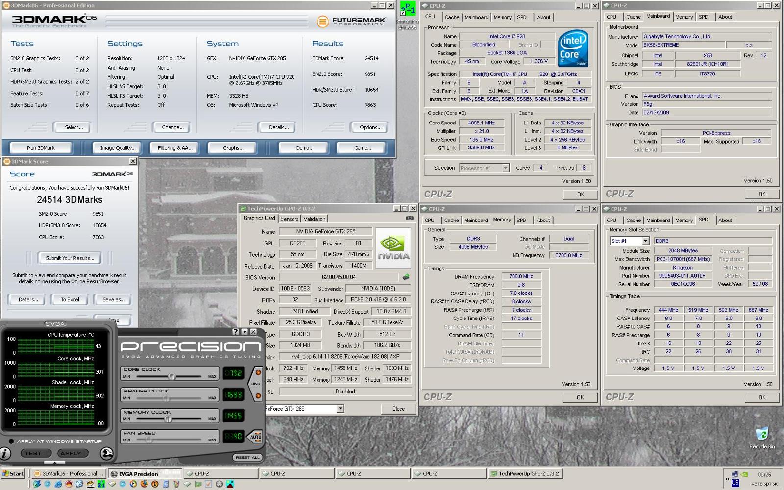Screen dimensions: 784x490
Task: Select the Graphics Card tab in GPU-Z
Action: coord(259,218)
